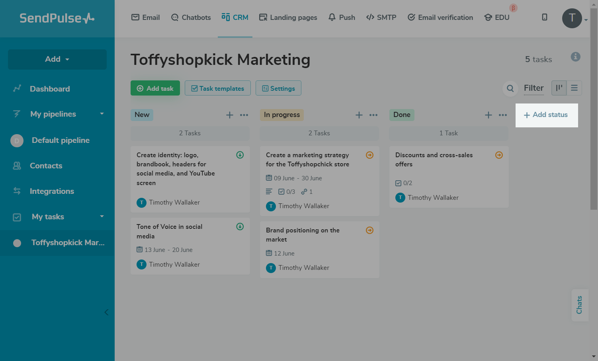The image size is (598, 361).
Task: Open the info icon beside task count
Action: [575, 57]
